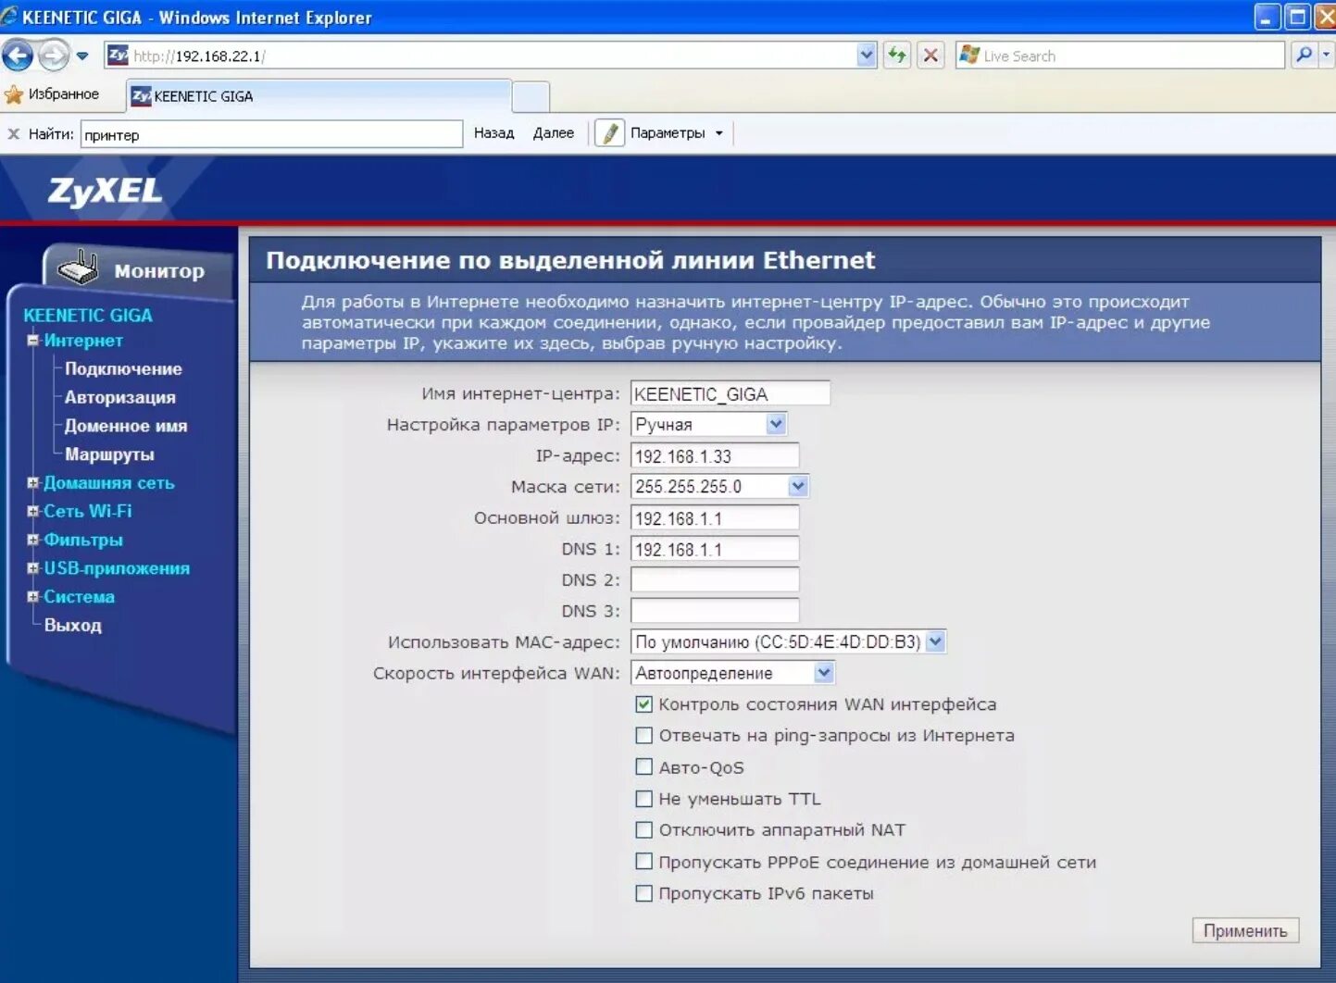Open the search provider dropdown arrow
Image resolution: width=1336 pixels, height=983 pixels.
coord(1326,56)
